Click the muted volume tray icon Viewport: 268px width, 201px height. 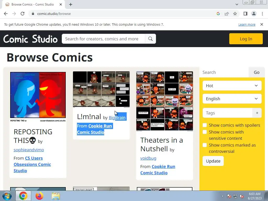[242, 196]
